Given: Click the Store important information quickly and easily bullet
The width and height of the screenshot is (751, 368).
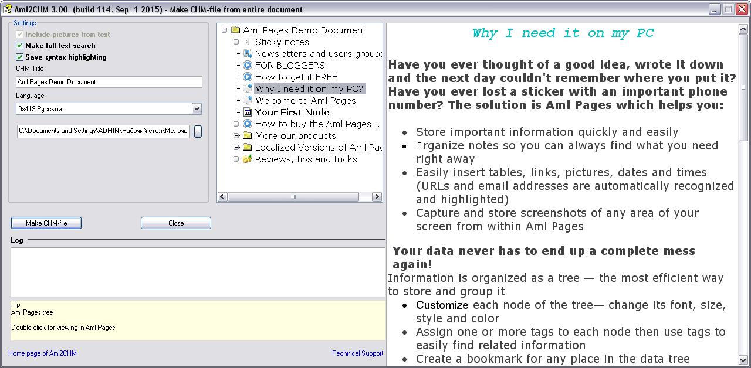Looking at the screenshot, I should 547,132.
